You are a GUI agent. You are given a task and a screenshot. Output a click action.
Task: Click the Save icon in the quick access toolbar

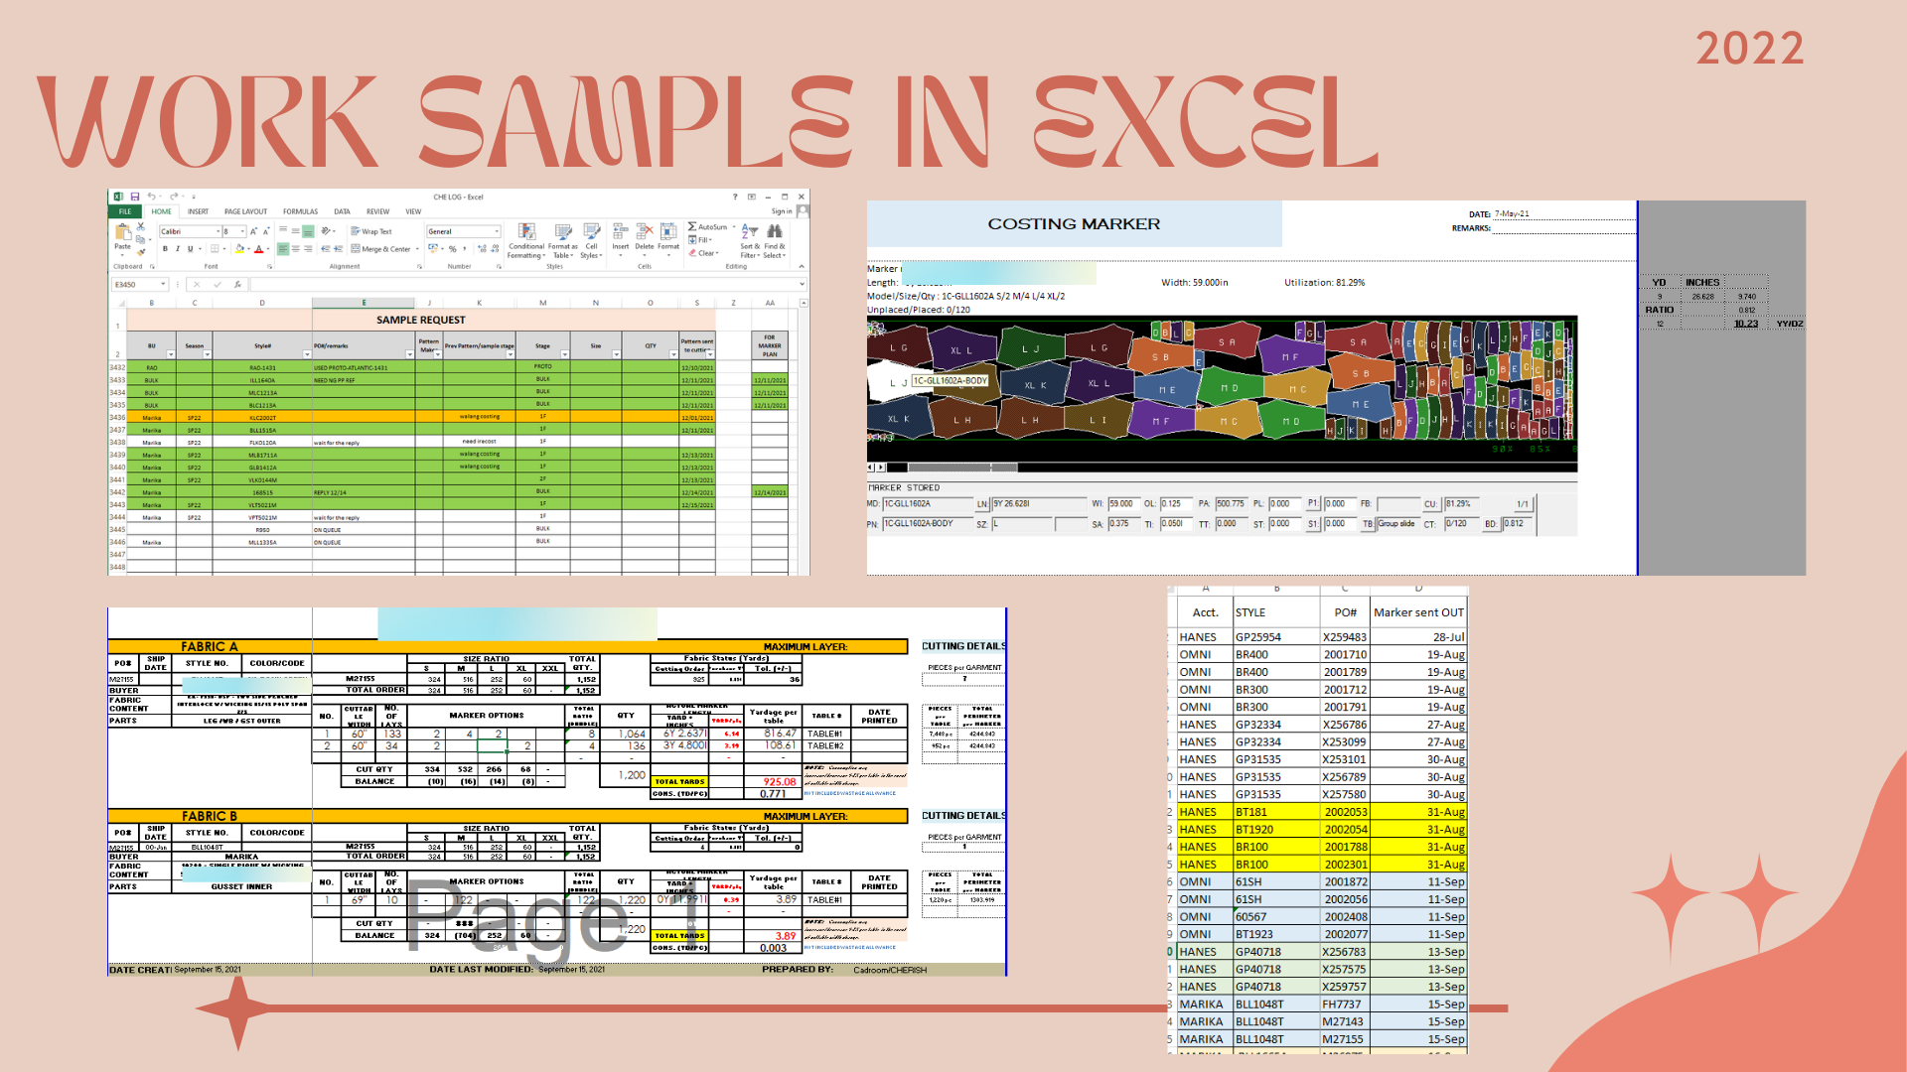tap(136, 197)
